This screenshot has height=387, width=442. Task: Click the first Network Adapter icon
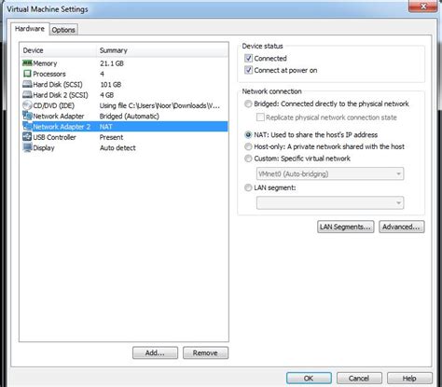[27, 116]
